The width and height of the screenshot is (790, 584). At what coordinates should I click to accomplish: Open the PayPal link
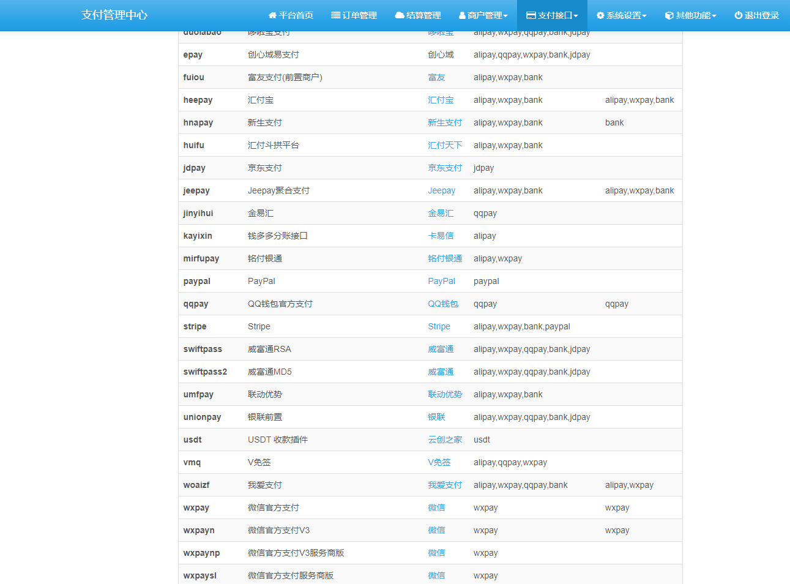click(x=441, y=281)
